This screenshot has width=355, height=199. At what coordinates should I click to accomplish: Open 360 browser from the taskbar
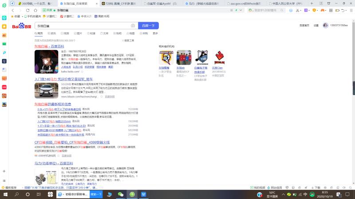[132, 194]
